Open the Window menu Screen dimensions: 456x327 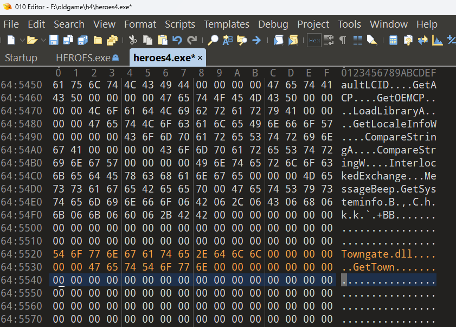[389, 24]
